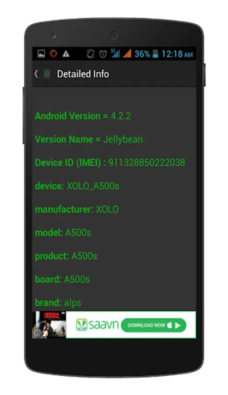Tap the alarm clock status icon

click(103, 54)
